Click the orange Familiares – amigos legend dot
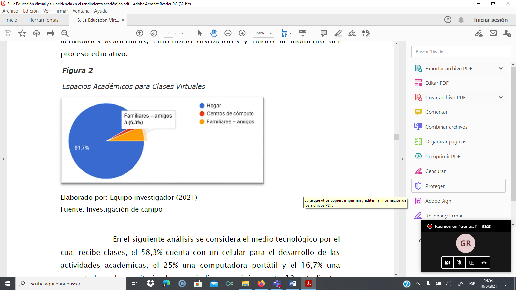516x290 pixels. click(x=202, y=122)
